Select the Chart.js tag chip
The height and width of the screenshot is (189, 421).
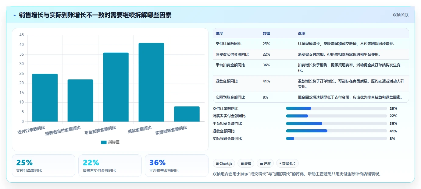pyautogui.click(x=224, y=163)
